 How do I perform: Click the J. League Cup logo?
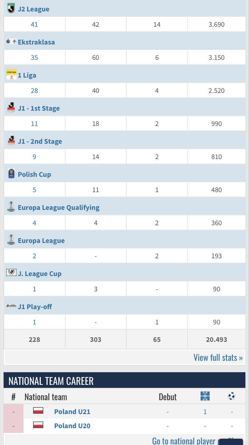11,272
